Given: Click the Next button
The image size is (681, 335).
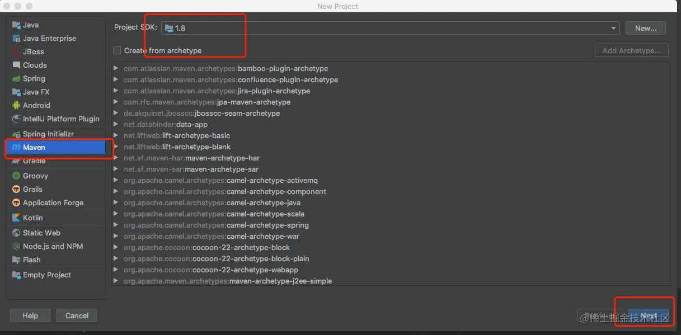Looking at the screenshot, I should tap(649, 315).
